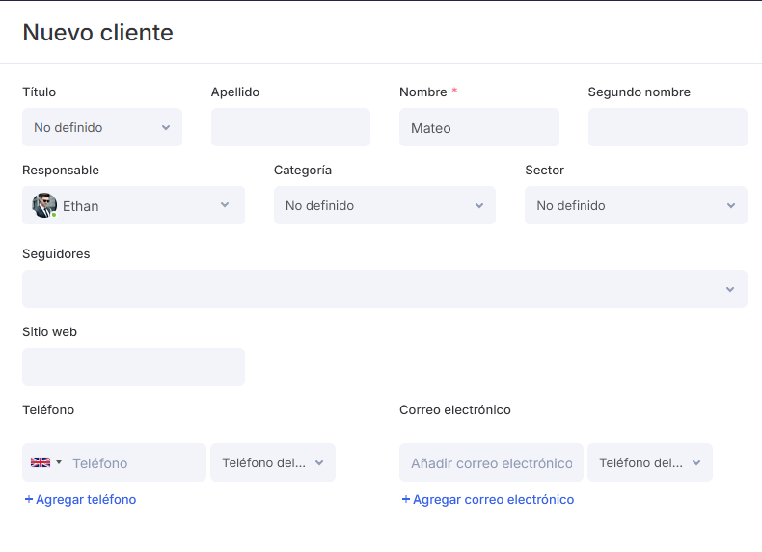Click the Nuevo cliente heading
This screenshot has width=762, height=552.
[x=97, y=33]
